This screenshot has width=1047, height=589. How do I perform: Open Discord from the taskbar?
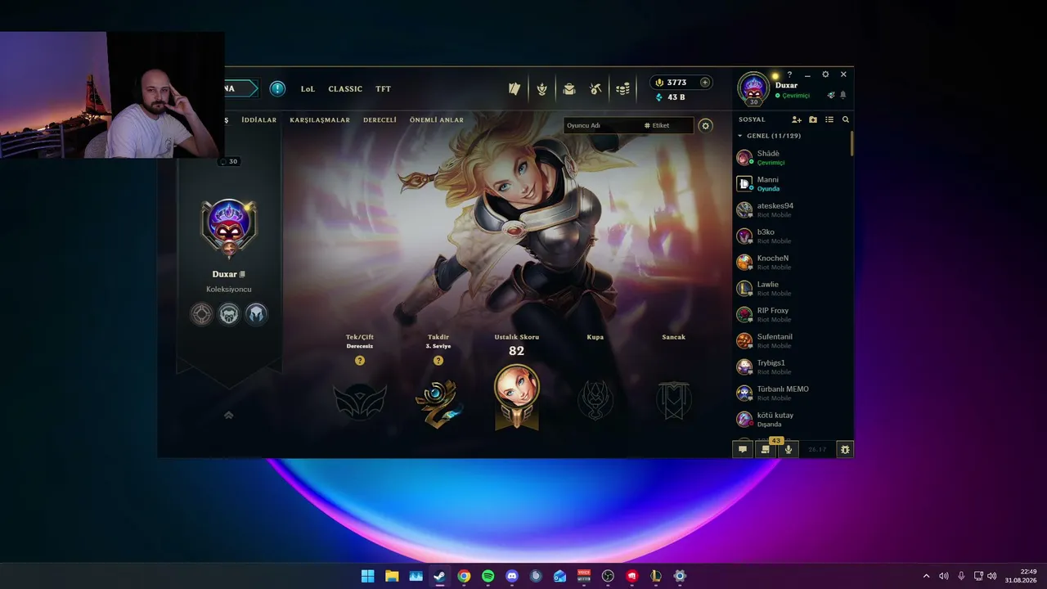click(512, 576)
